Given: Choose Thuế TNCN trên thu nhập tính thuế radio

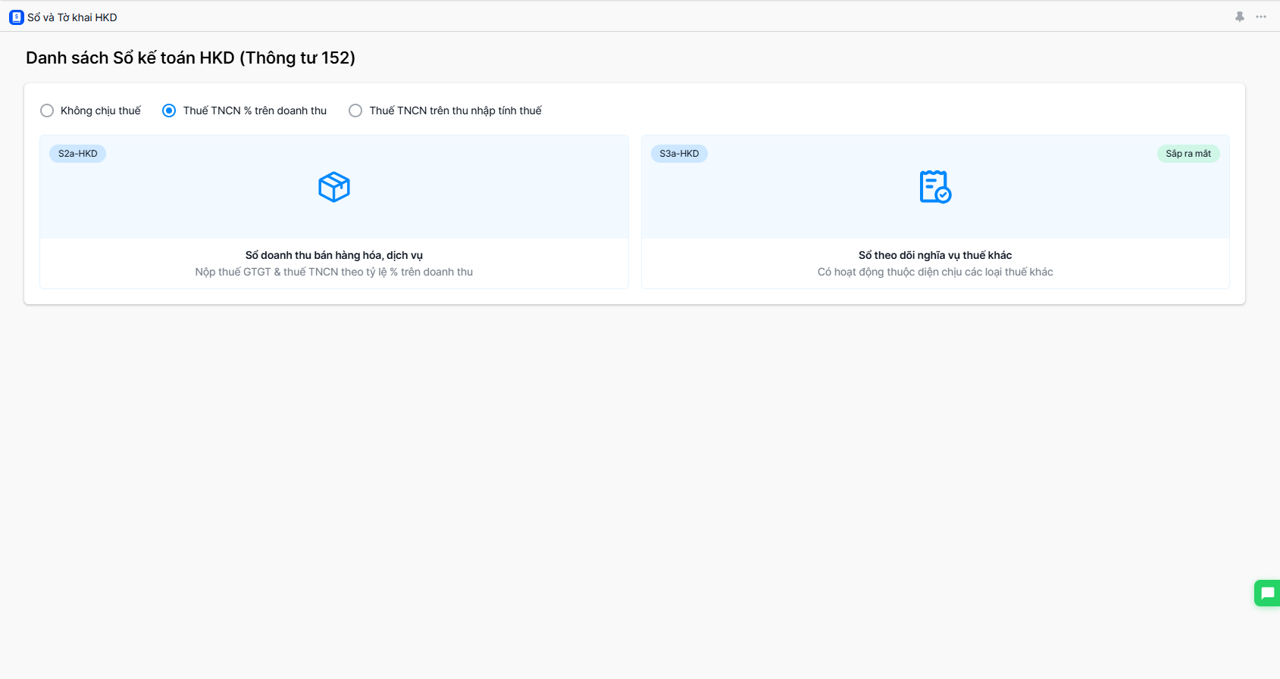Looking at the screenshot, I should 355,111.
